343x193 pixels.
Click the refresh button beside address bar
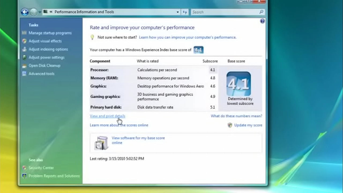click(x=185, y=12)
